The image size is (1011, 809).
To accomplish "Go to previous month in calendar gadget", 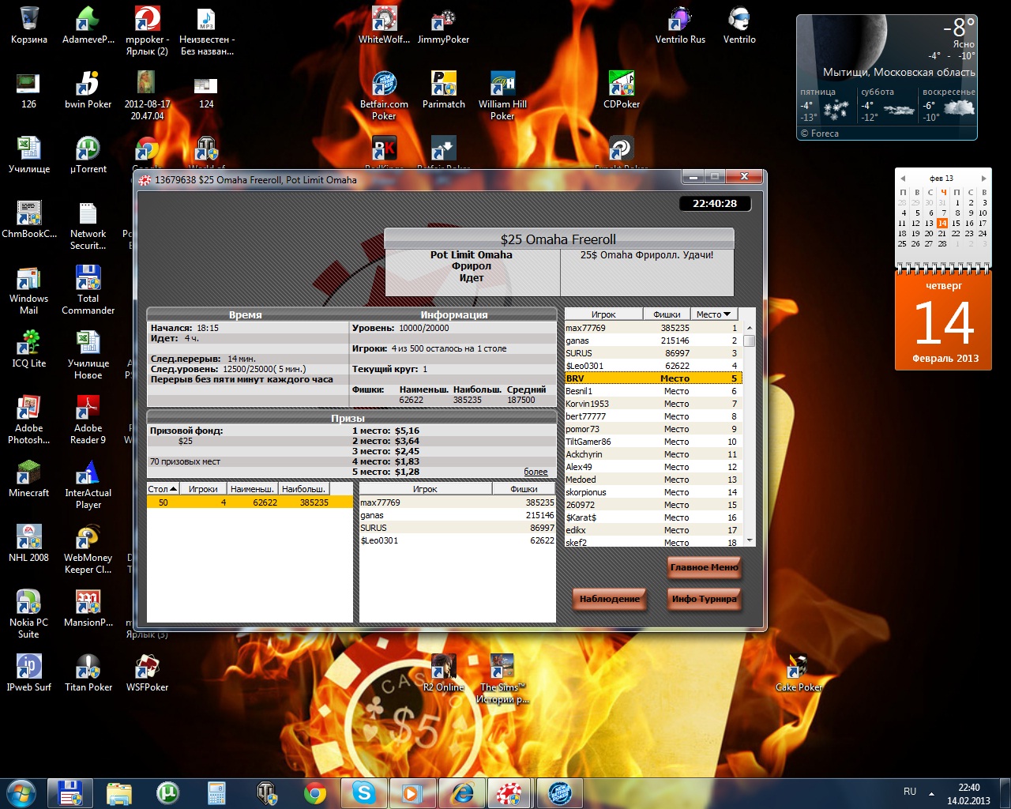I will tap(903, 179).
